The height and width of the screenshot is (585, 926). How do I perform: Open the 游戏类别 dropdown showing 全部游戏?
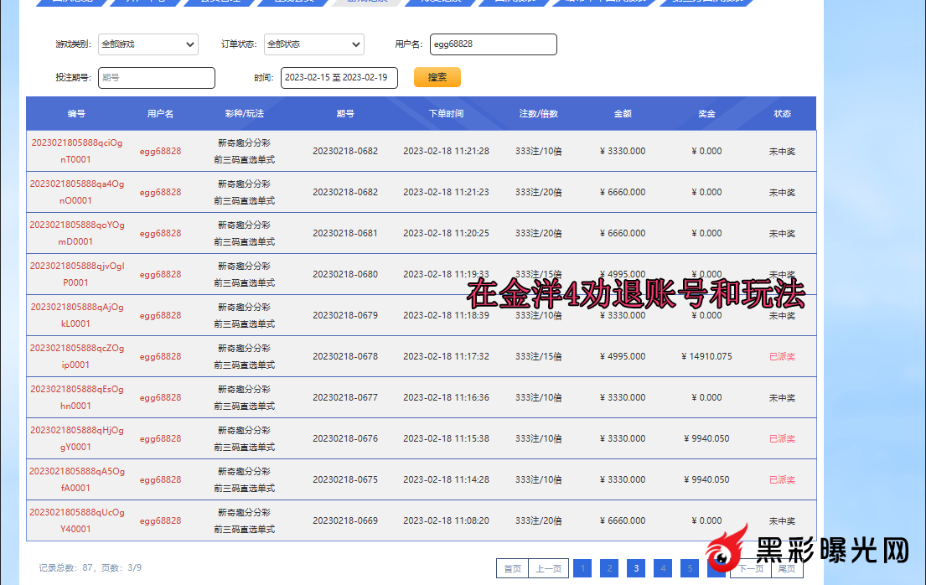click(x=147, y=44)
